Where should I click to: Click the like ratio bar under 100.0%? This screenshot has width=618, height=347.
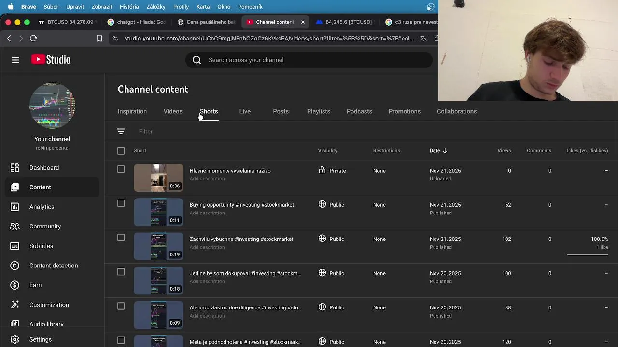pyautogui.click(x=588, y=254)
